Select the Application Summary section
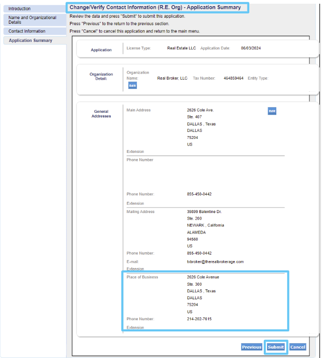The width and height of the screenshot is (322, 358). (34, 41)
